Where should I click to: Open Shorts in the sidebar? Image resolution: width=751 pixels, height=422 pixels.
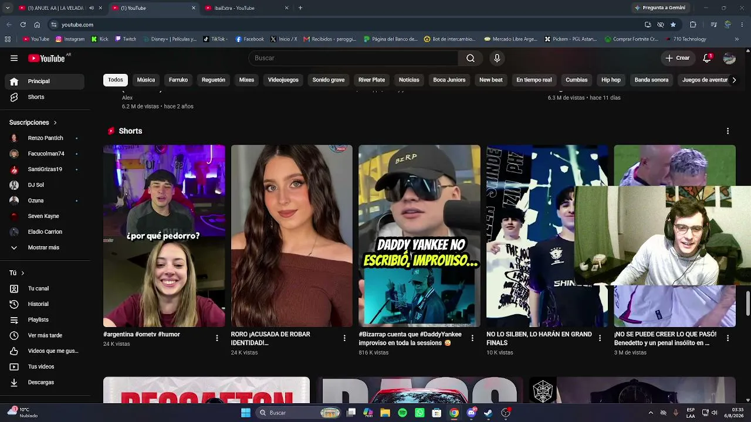tap(45, 97)
